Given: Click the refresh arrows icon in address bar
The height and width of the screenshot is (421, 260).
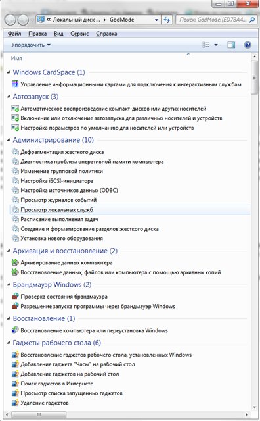Looking at the screenshot, I should pyautogui.click(x=167, y=20).
